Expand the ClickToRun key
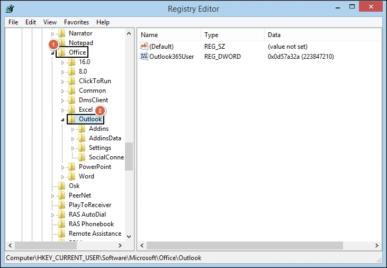 (62, 82)
